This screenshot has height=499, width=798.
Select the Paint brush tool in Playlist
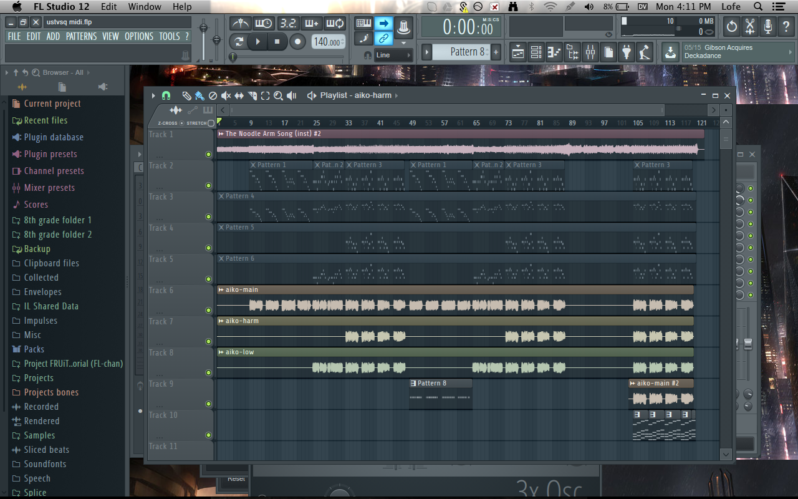point(199,95)
